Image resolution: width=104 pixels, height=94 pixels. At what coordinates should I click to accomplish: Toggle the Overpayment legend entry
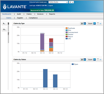tap(72, 32)
